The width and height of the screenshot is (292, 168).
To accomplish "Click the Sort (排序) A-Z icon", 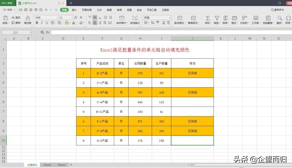I will pos(226,18).
